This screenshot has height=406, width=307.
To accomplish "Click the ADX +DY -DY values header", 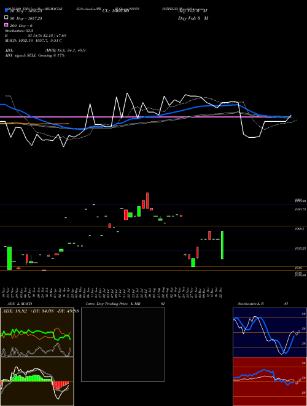I will tap(41, 311).
